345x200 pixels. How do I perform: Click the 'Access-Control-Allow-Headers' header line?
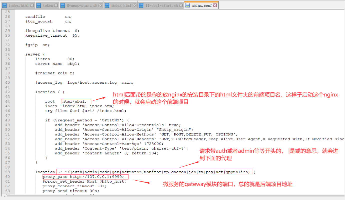tap(200, 139)
